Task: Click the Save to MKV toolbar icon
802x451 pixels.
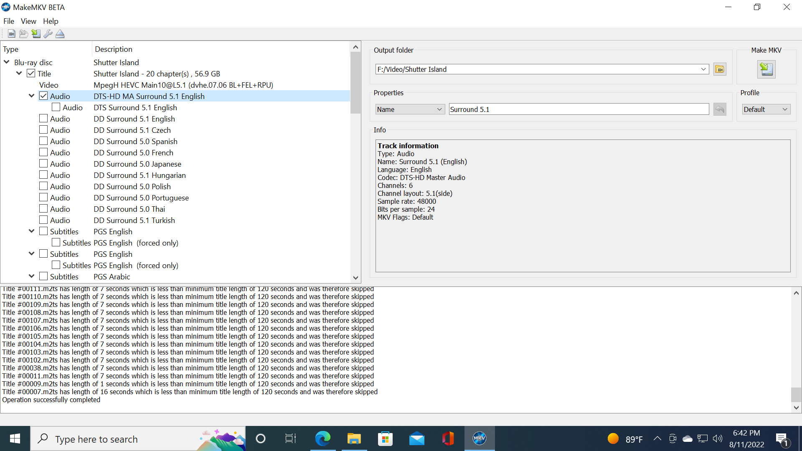Action: coord(36,34)
